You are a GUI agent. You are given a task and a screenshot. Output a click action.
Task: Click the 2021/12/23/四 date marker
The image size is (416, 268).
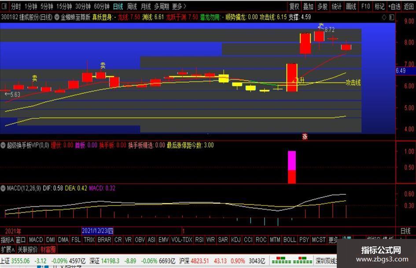tap(97, 231)
